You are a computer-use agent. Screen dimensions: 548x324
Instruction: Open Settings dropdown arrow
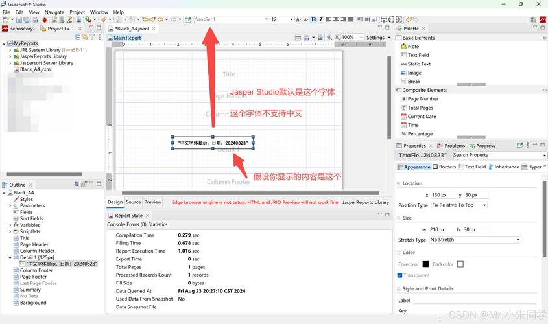[x=389, y=38]
